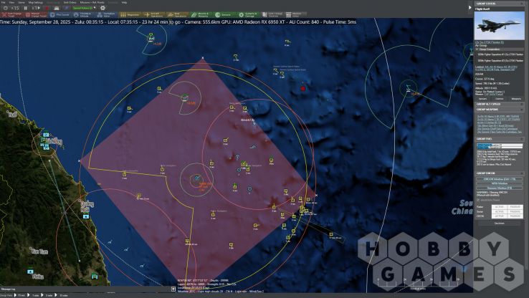Open Aircraft Operations
529x298 pixels.
click(154, 15)
